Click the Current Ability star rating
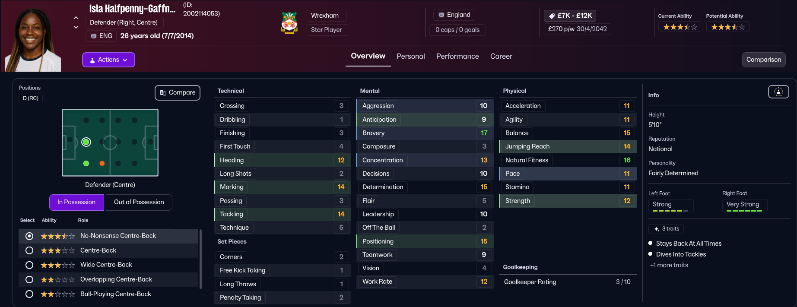This screenshot has width=797, height=307. tap(680, 27)
